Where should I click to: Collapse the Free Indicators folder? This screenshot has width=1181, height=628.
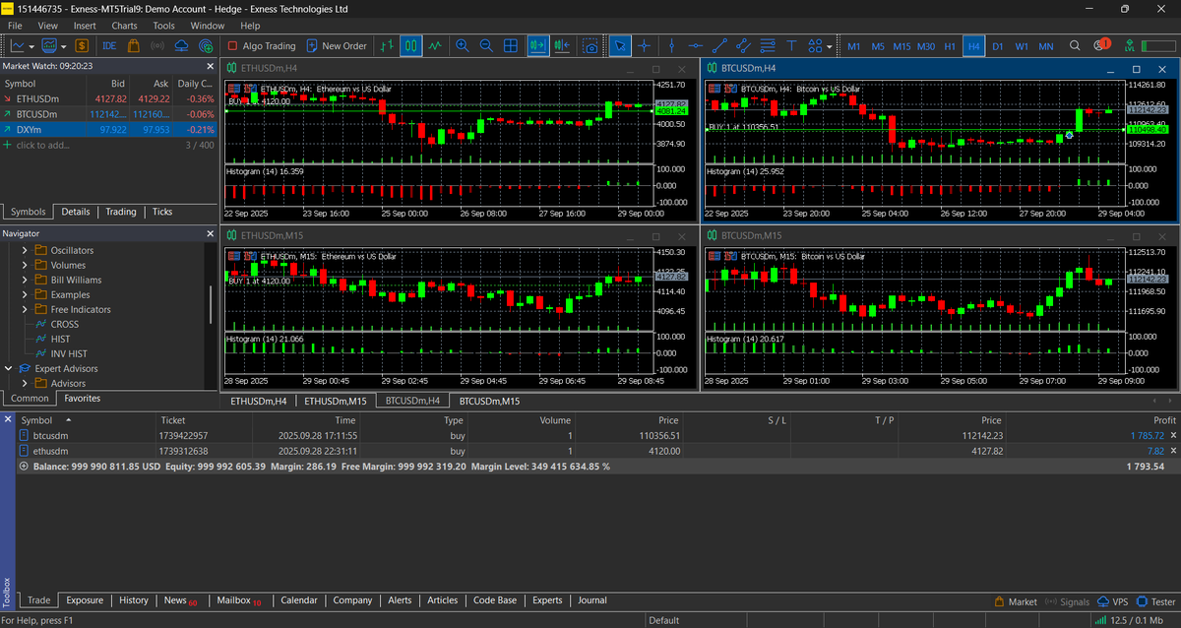(x=25, y=309)
